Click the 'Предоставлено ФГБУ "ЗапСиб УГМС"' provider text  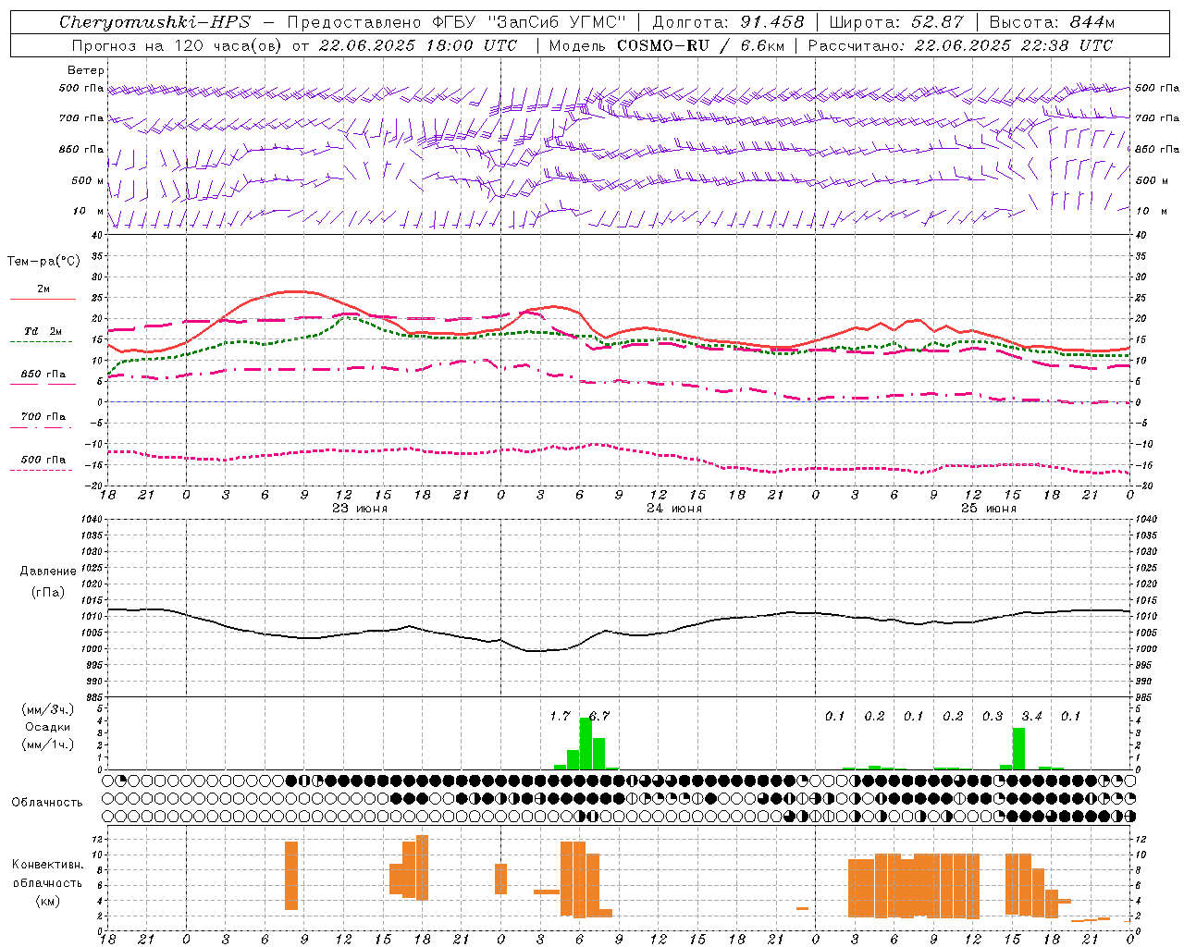(x=457, y=22)
